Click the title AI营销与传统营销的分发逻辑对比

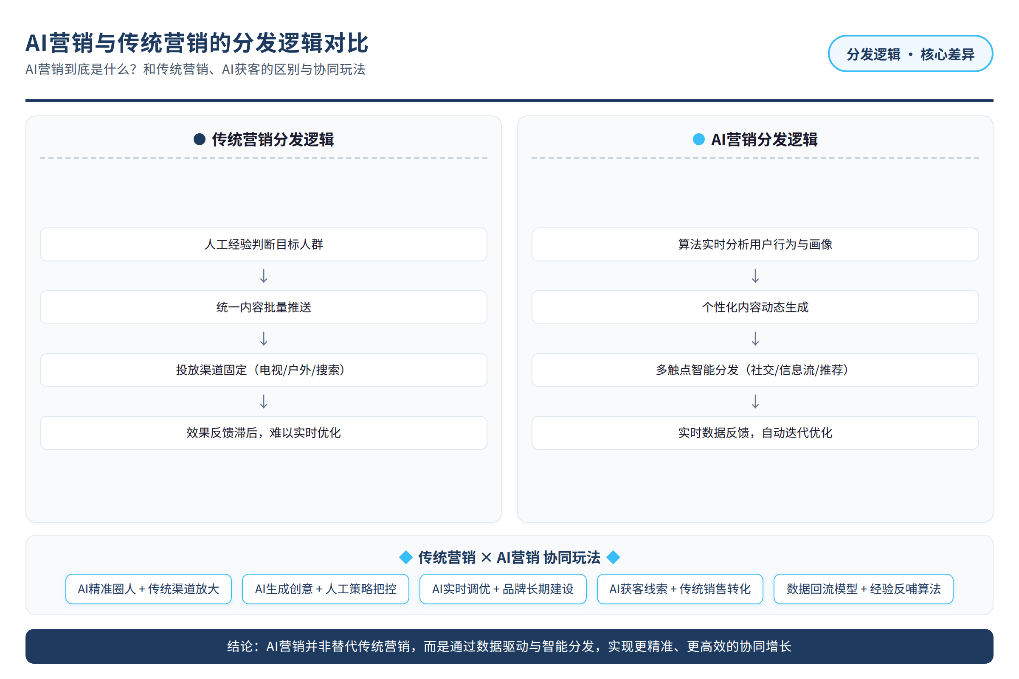pos(197,43)
